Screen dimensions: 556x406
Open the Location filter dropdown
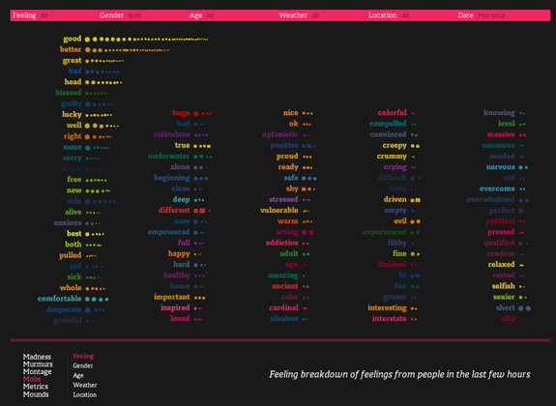click(389, 15)
